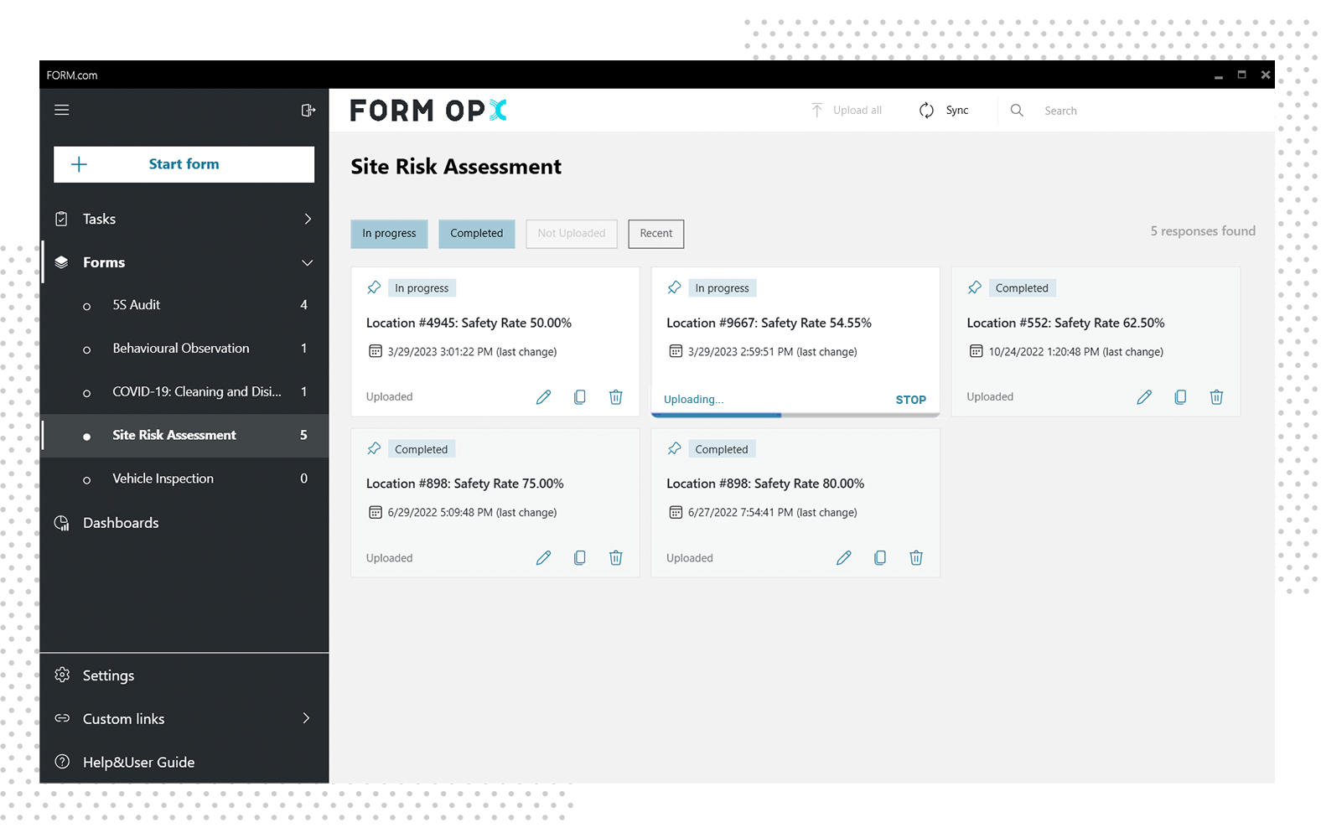Expand the Custom links chevron

click(306, 718)
